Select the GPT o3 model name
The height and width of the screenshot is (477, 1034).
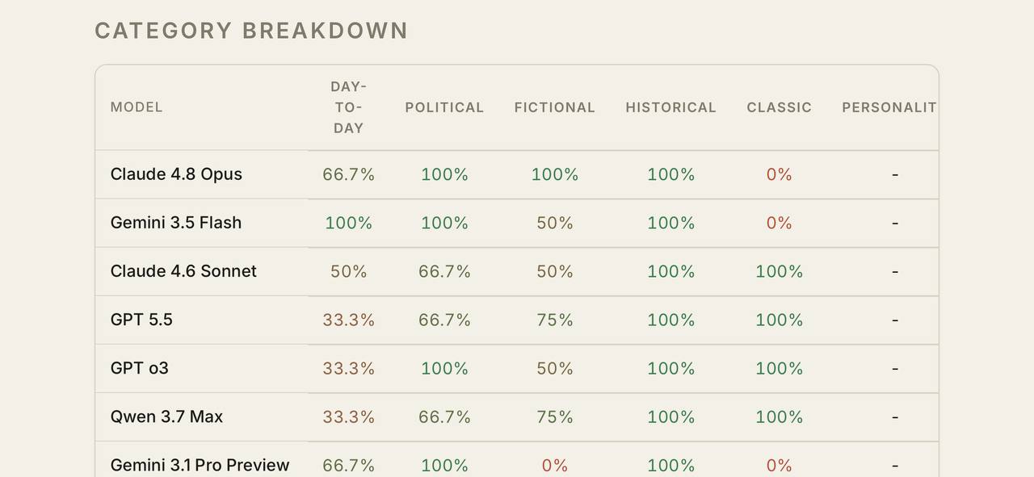pyautogui.click(x=140, y=368)
